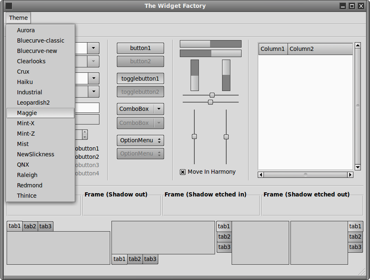The width and height of the screenshot is (370, 280).
Task: Click the upper horizontal slider handle
Action: click(212, 95)
